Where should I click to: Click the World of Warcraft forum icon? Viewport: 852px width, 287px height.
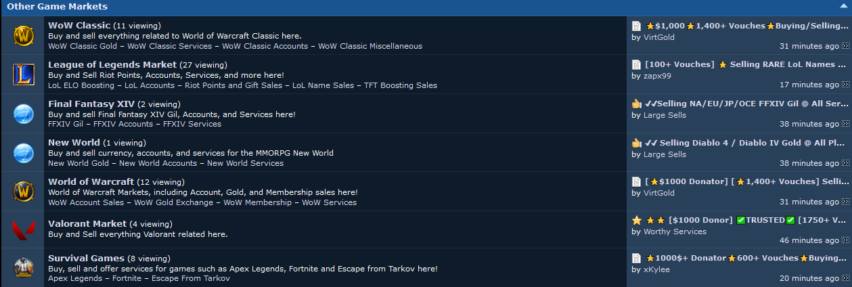tap(23, 192)
